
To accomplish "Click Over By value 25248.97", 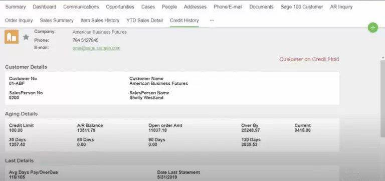I will pyautogui.click(x=251, y=130).
